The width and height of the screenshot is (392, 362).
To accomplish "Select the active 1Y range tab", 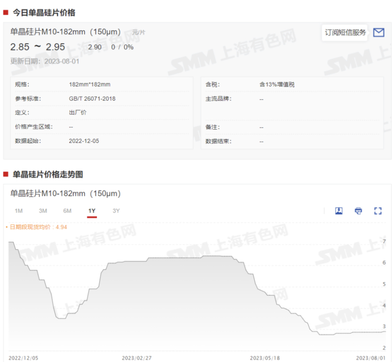I will click(x=92, y=211).
